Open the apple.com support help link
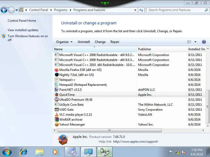This screenshot has height=157, width=210. coord(136,142)
